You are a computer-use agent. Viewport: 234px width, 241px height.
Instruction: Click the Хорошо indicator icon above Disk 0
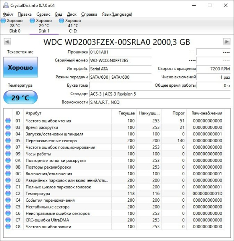pos(3,20)
